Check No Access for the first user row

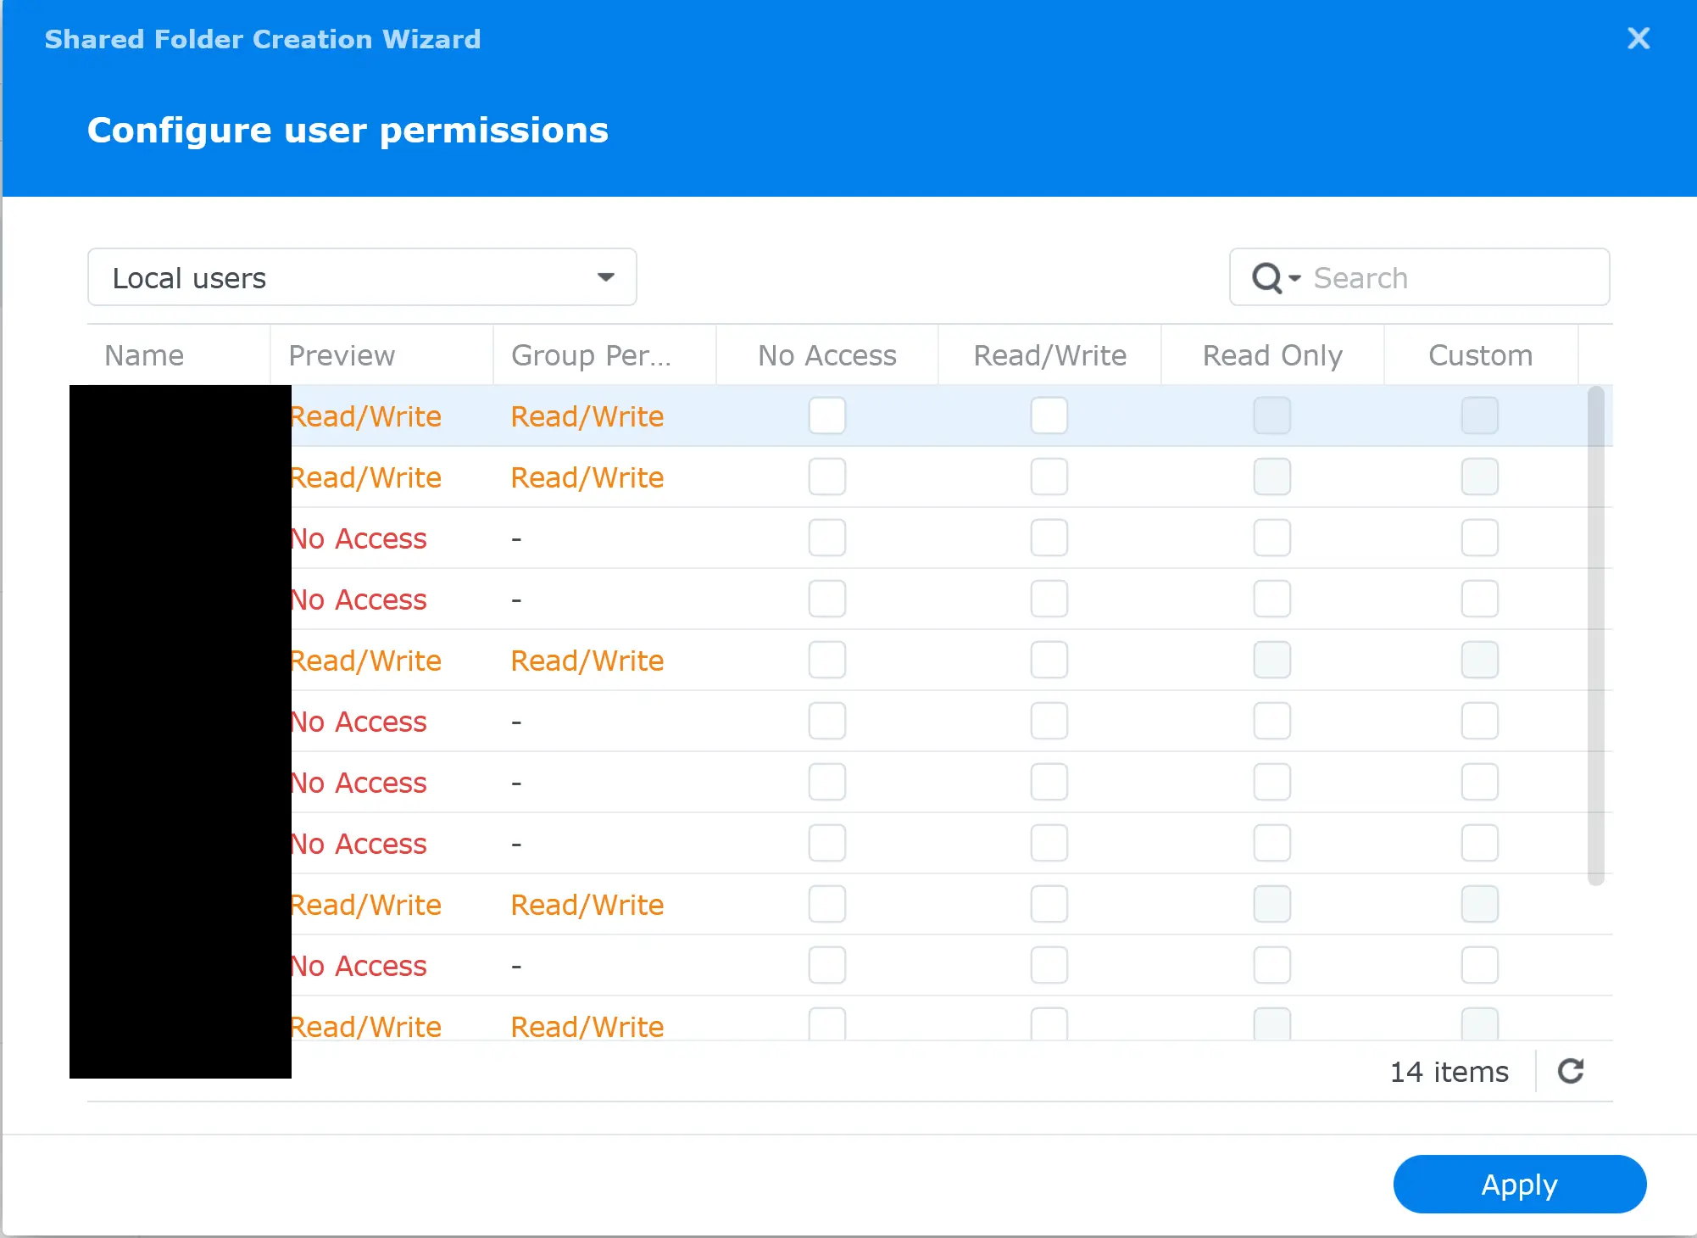(826, 415)
